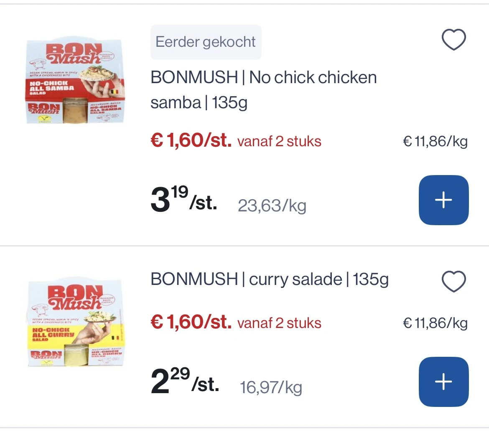The width and height of the screenshot is (489, 432).
Task: Favorite the curry salade product
Action: 454,282
